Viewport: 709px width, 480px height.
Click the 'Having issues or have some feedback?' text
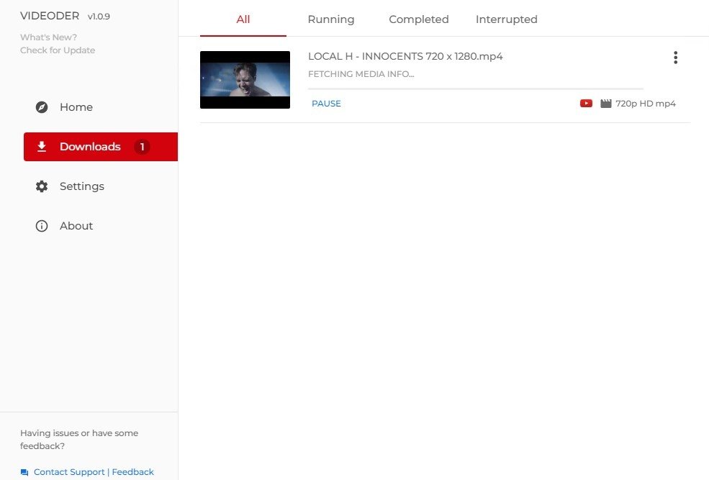[x=79, y=439]
